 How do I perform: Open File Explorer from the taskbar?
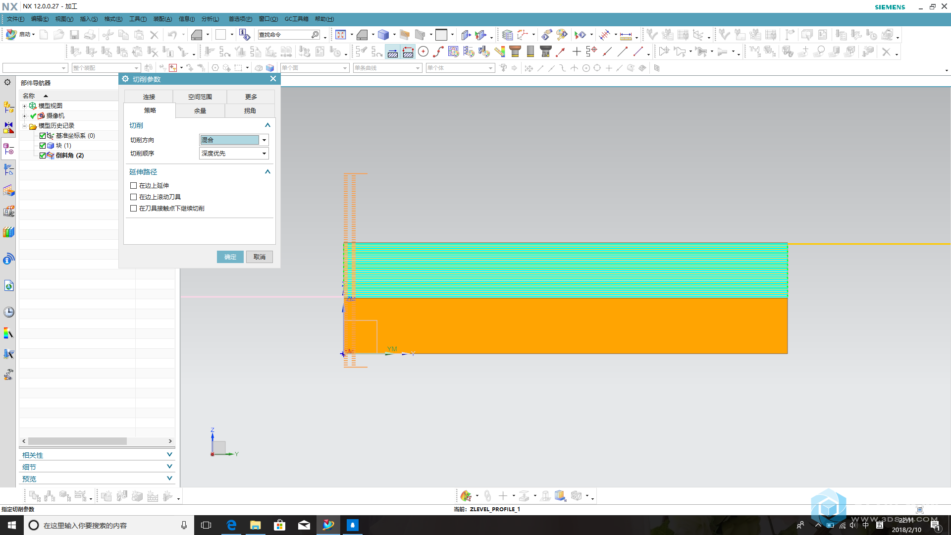[256, 525]
